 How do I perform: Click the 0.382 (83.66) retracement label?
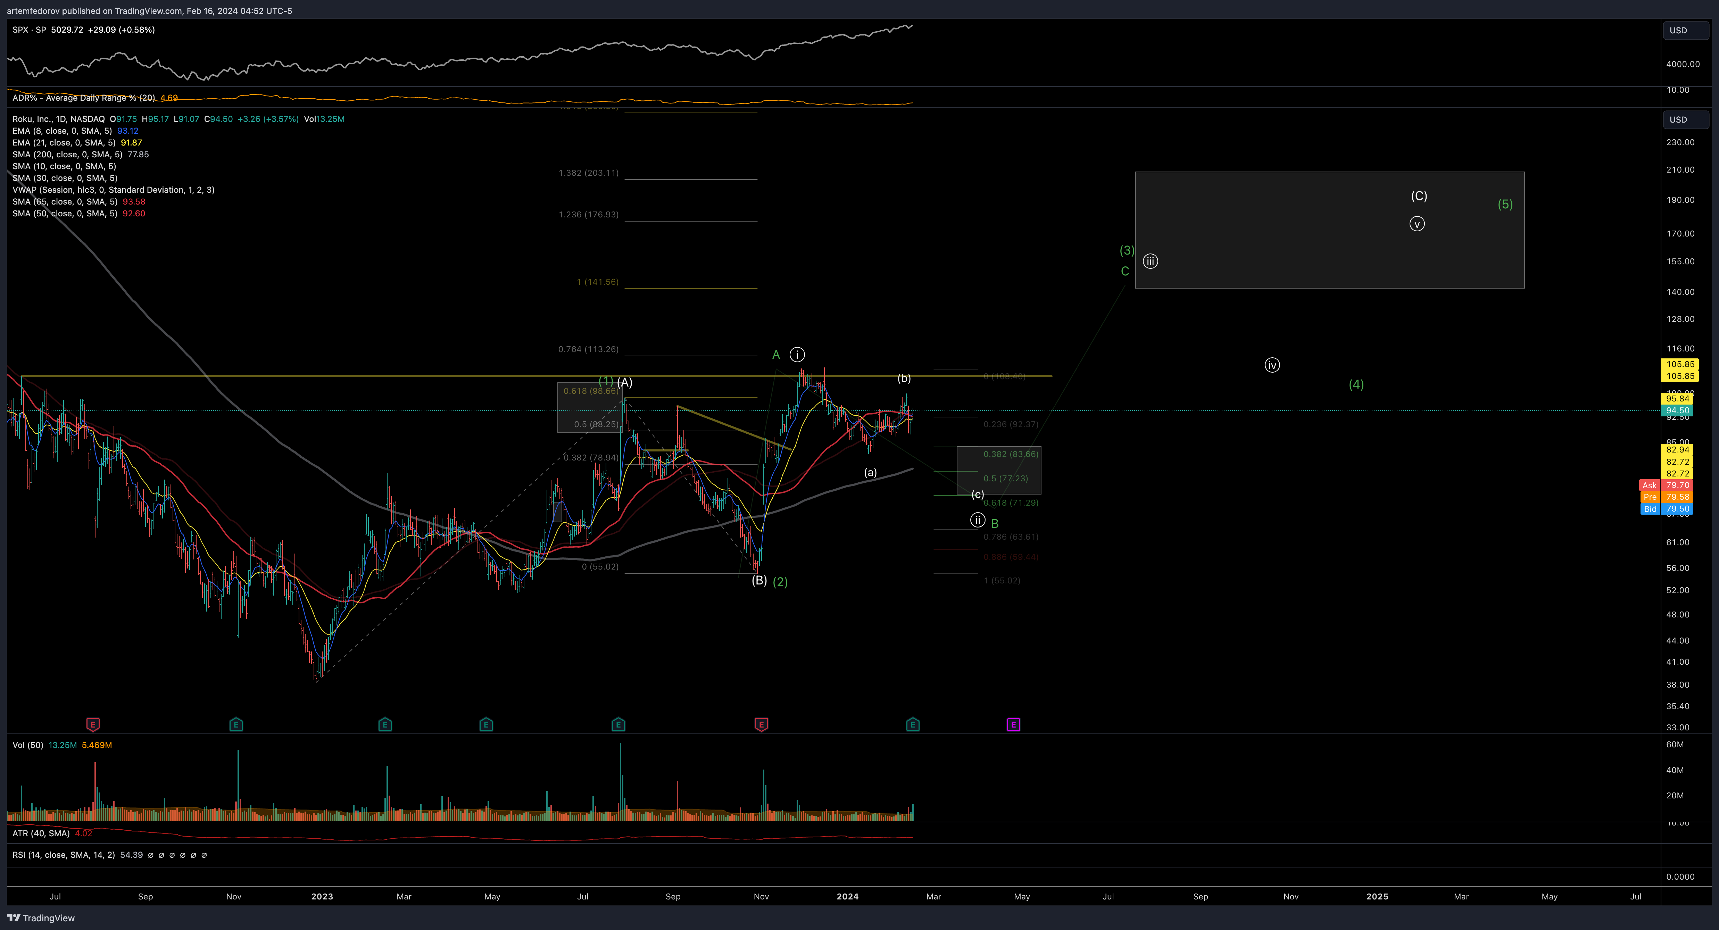1011,454
